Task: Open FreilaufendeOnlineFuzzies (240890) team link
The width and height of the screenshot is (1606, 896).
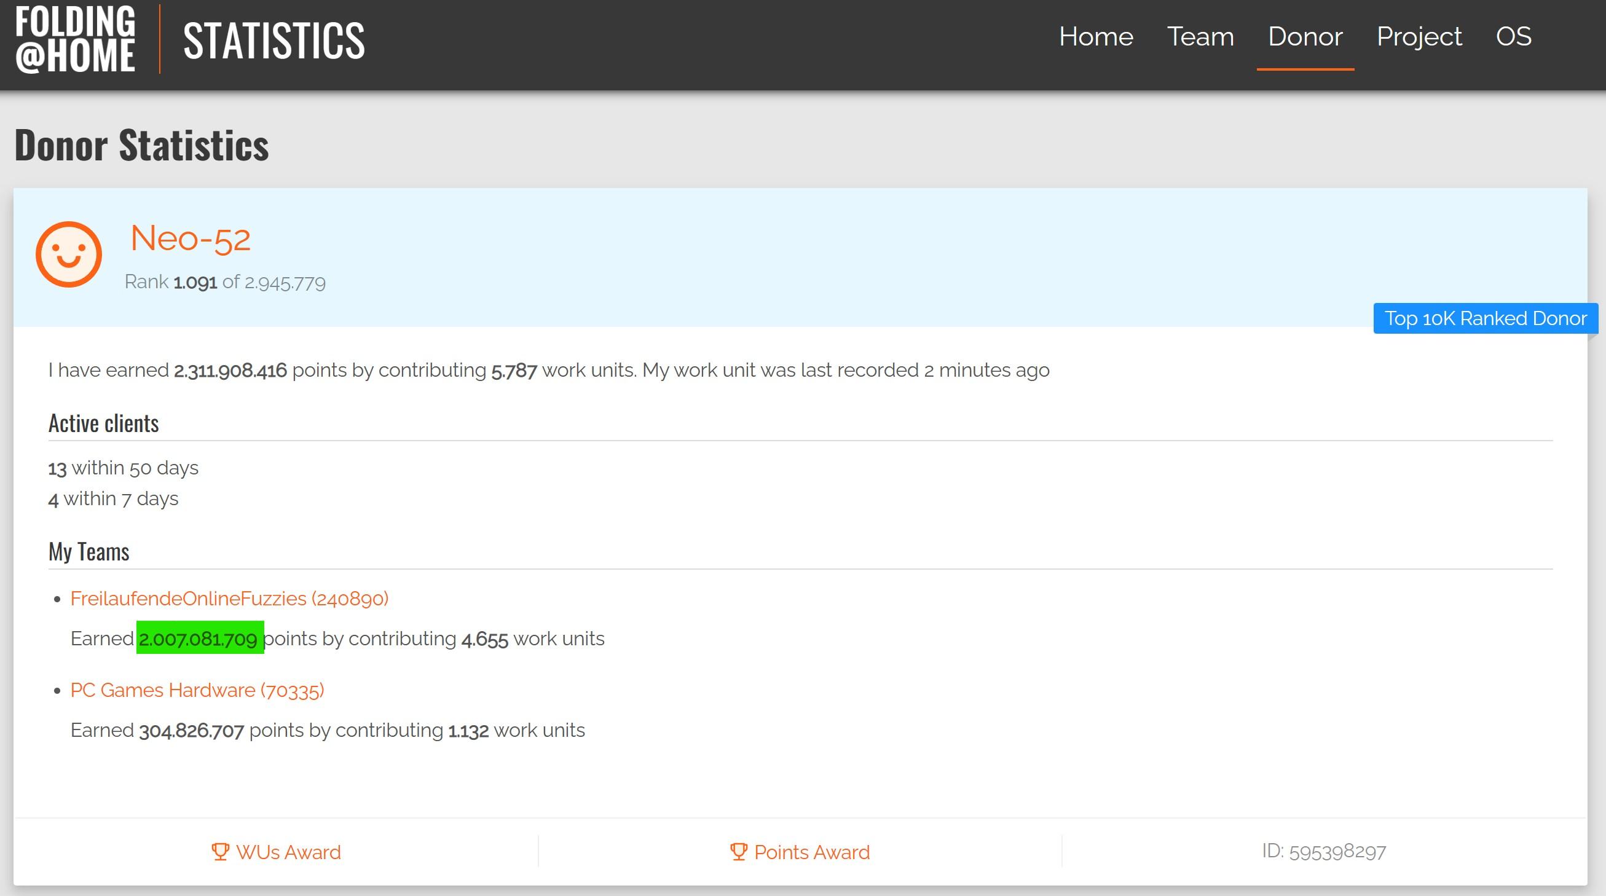Action: coord(229,599)
